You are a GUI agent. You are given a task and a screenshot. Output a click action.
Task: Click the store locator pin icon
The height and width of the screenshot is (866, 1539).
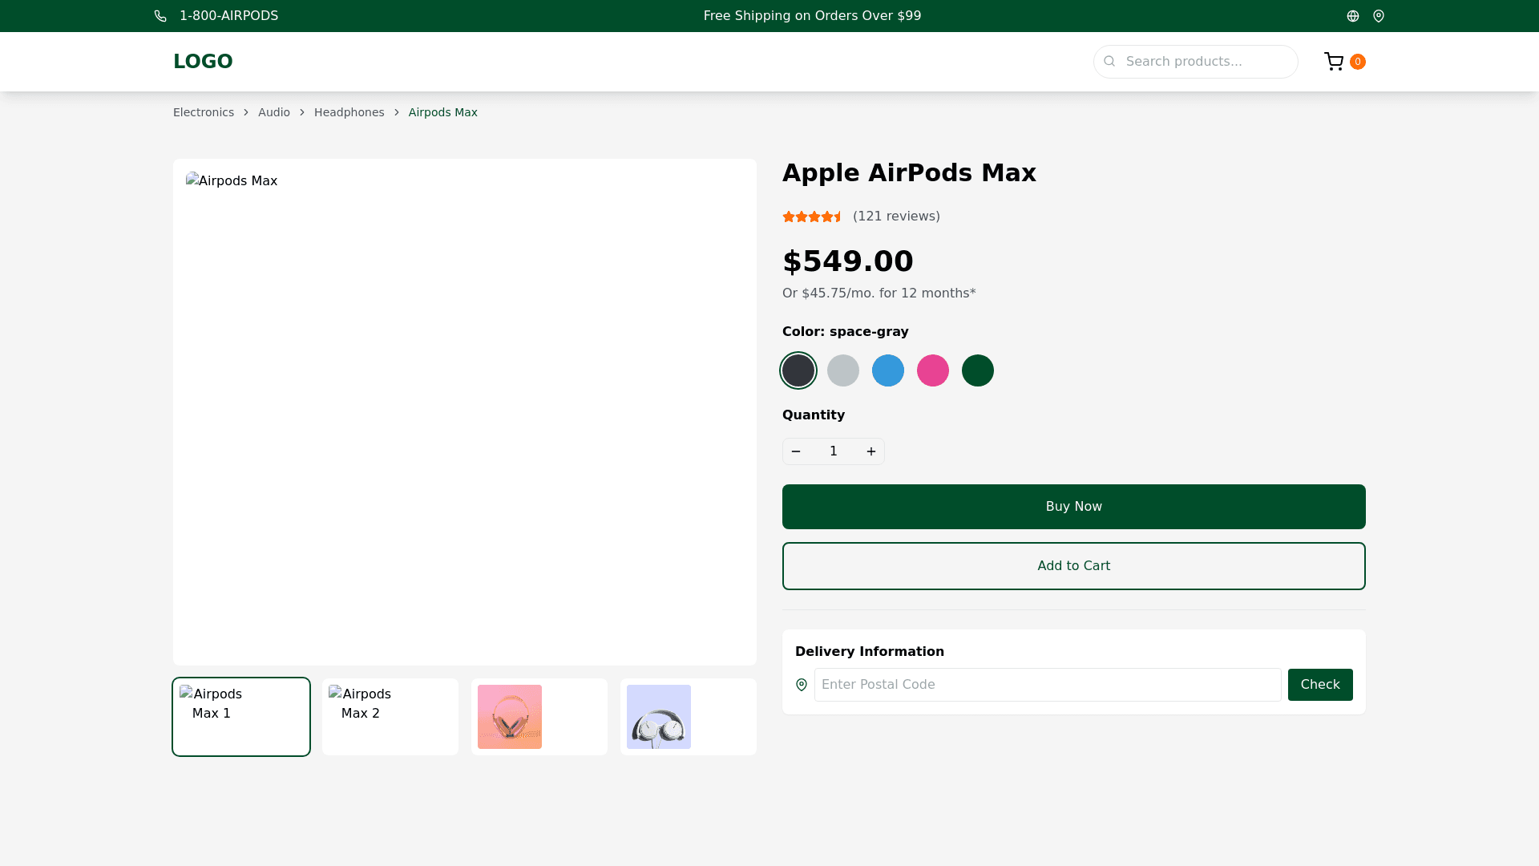[x=1379, y=16]
